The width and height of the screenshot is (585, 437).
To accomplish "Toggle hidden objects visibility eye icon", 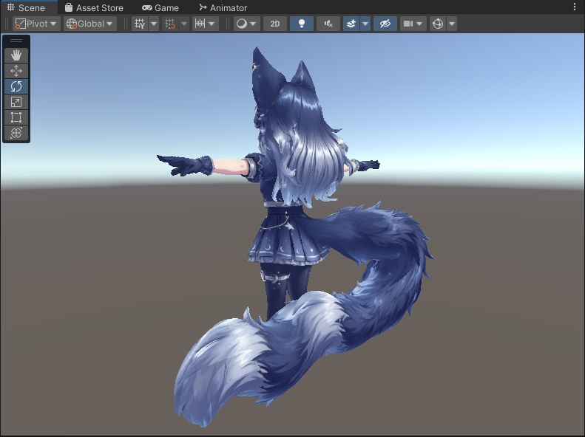I will tap(385, 24).
